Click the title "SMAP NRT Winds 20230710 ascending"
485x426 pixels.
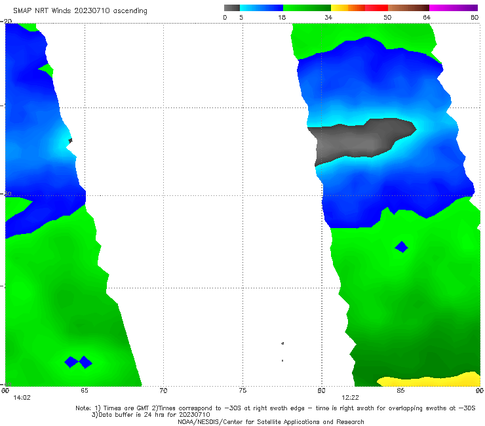click(80, 11)
